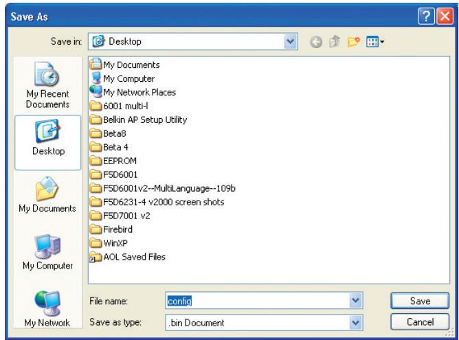Screen dimensions: 459x340
Task: Click the My Network Places name text
Action: point(139,93)
